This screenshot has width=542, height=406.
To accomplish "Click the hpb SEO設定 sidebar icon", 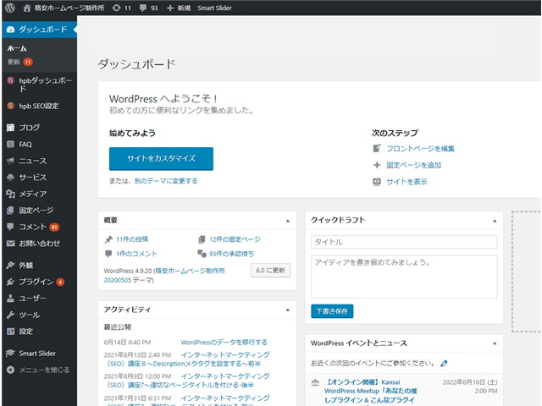I will tap(10, 106).
